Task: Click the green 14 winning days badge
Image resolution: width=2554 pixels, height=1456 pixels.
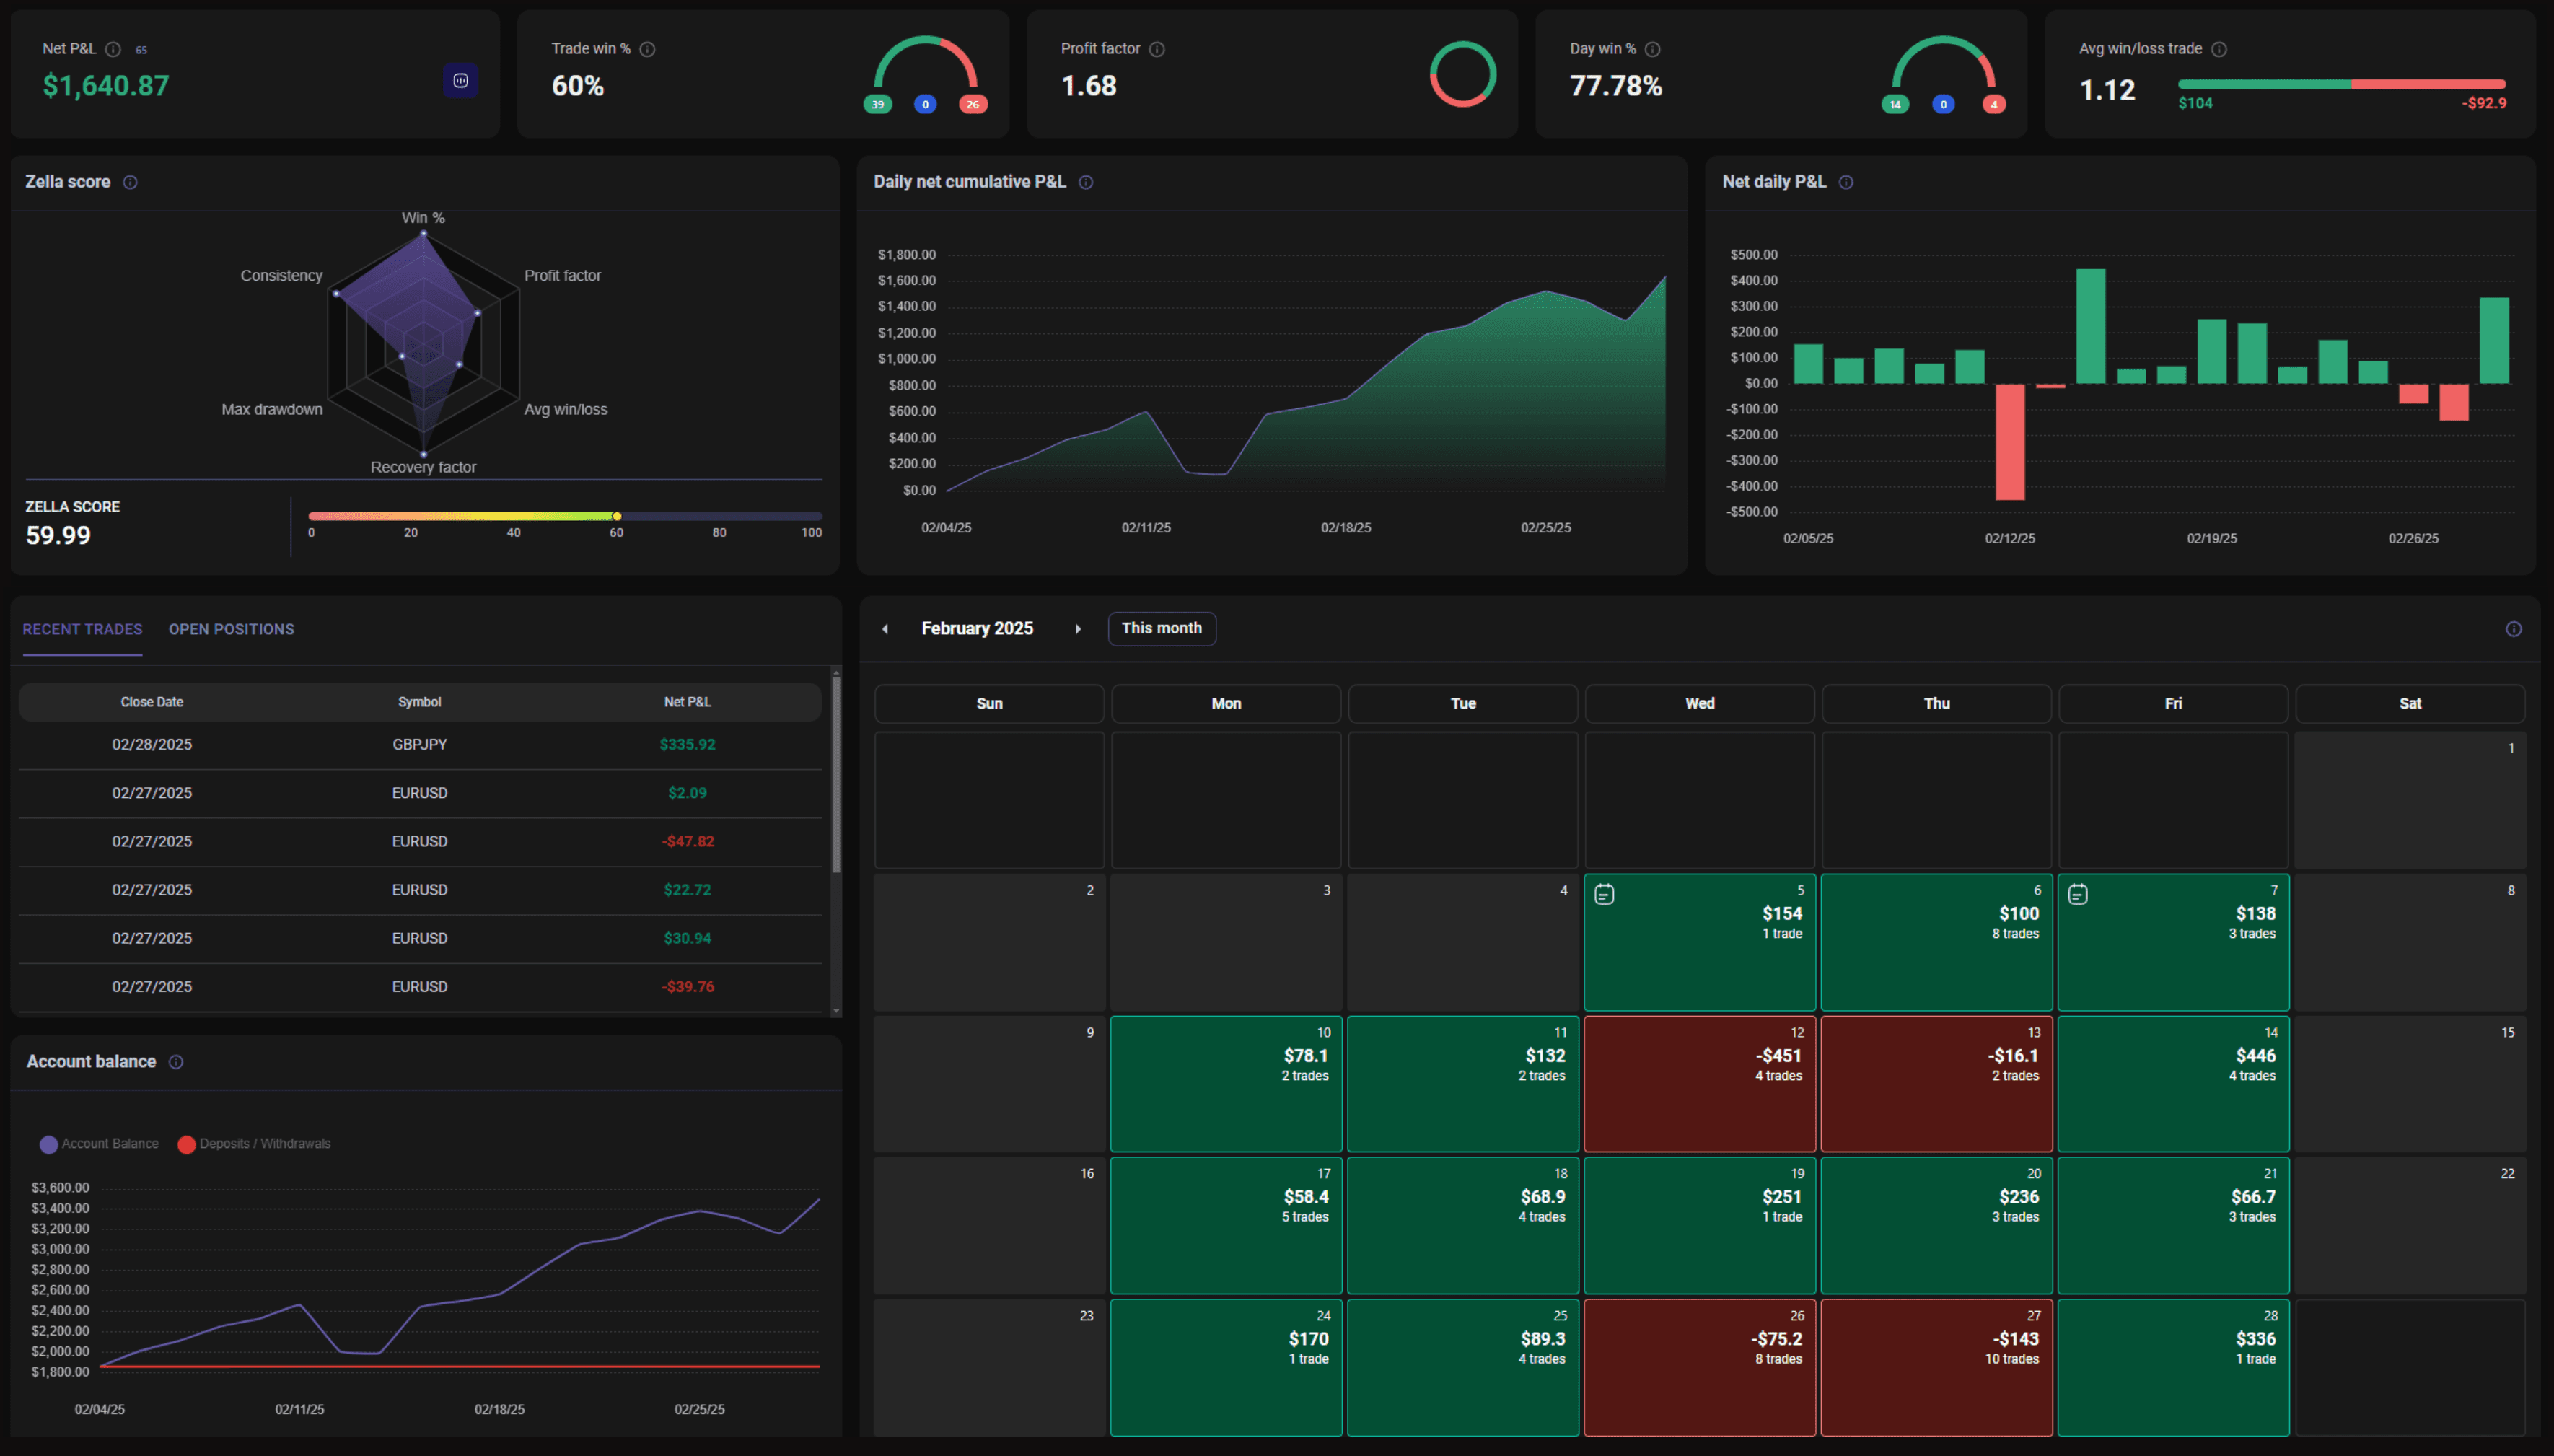Action: tap(1895, 104)
